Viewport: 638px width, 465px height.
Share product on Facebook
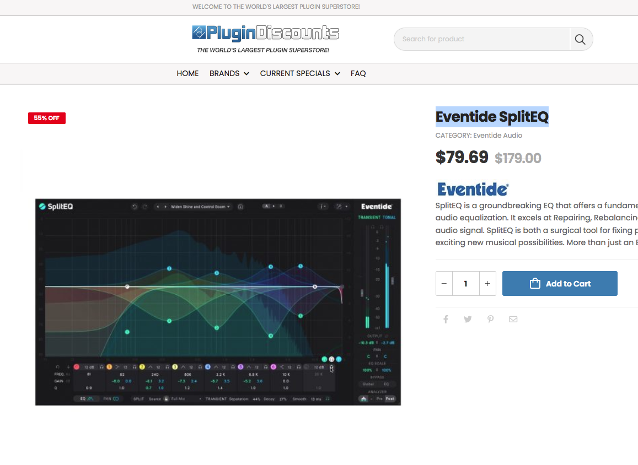pos(446,319)
